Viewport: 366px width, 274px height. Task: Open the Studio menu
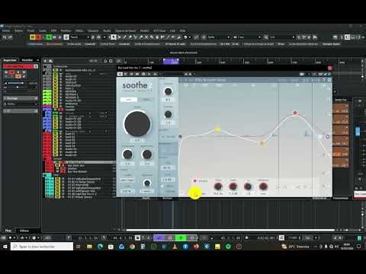(107, 30)
